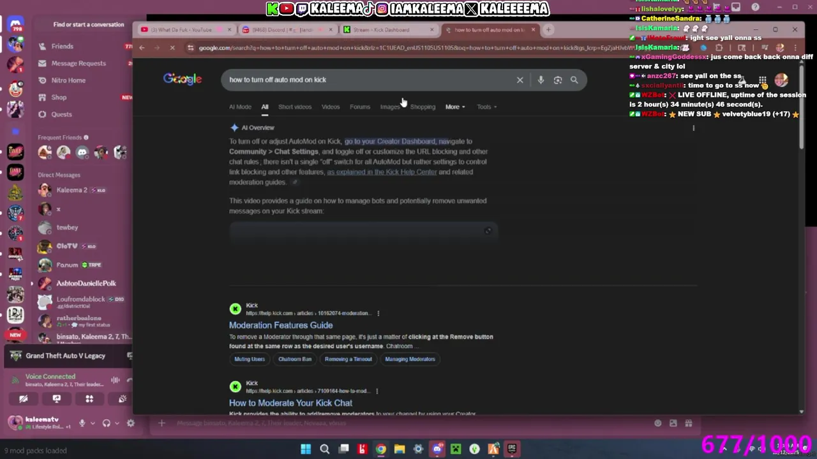
Task: Open Discord soundboard button
Action: click(x=122, y=399)
